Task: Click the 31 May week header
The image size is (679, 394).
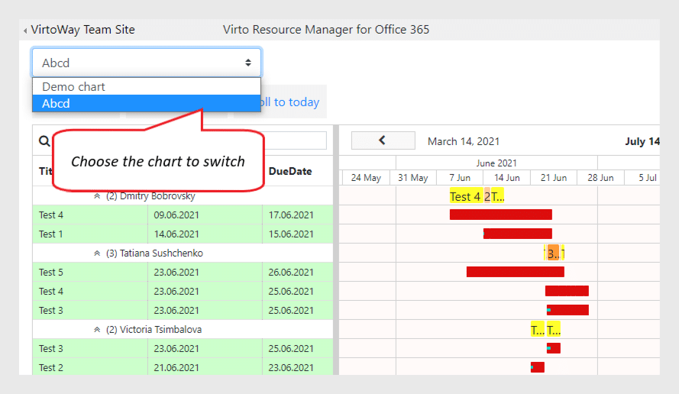Action: point(412,177)
